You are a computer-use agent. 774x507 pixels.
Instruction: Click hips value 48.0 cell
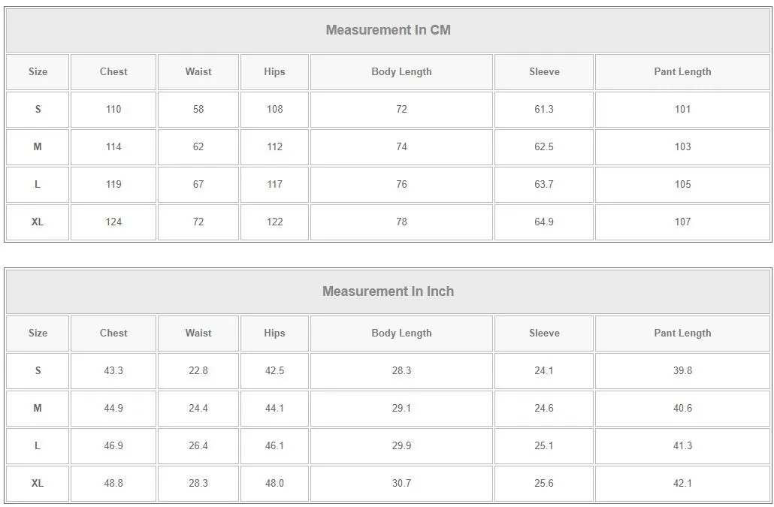274,484
